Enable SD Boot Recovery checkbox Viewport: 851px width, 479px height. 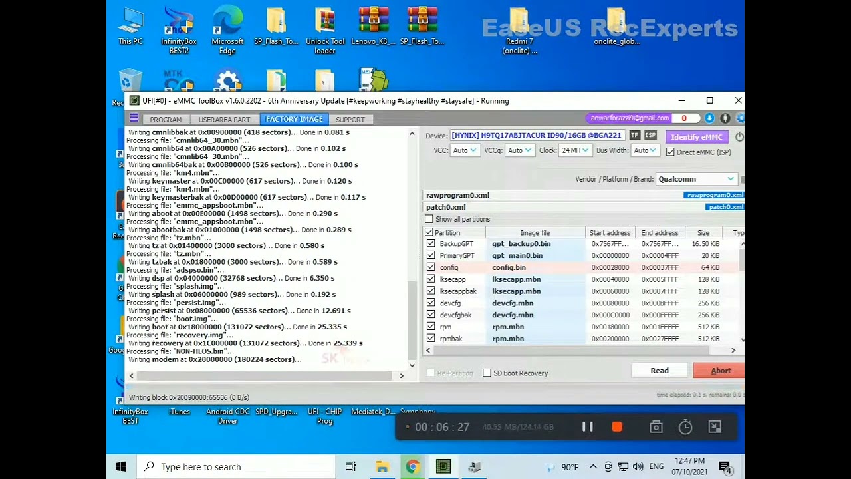pyautogui.click(x=487, y=373)
